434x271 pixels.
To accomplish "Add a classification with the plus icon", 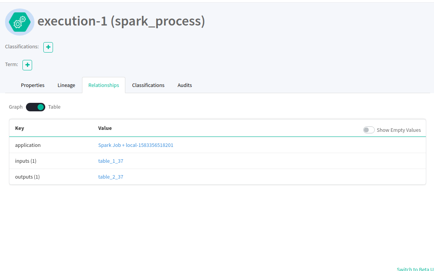I will 48,47.
